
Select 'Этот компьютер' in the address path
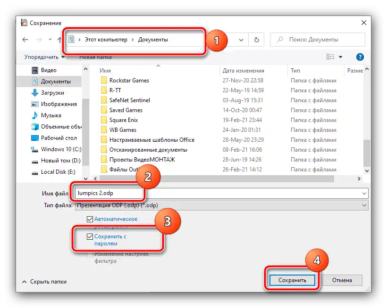[x=106, y=40]
